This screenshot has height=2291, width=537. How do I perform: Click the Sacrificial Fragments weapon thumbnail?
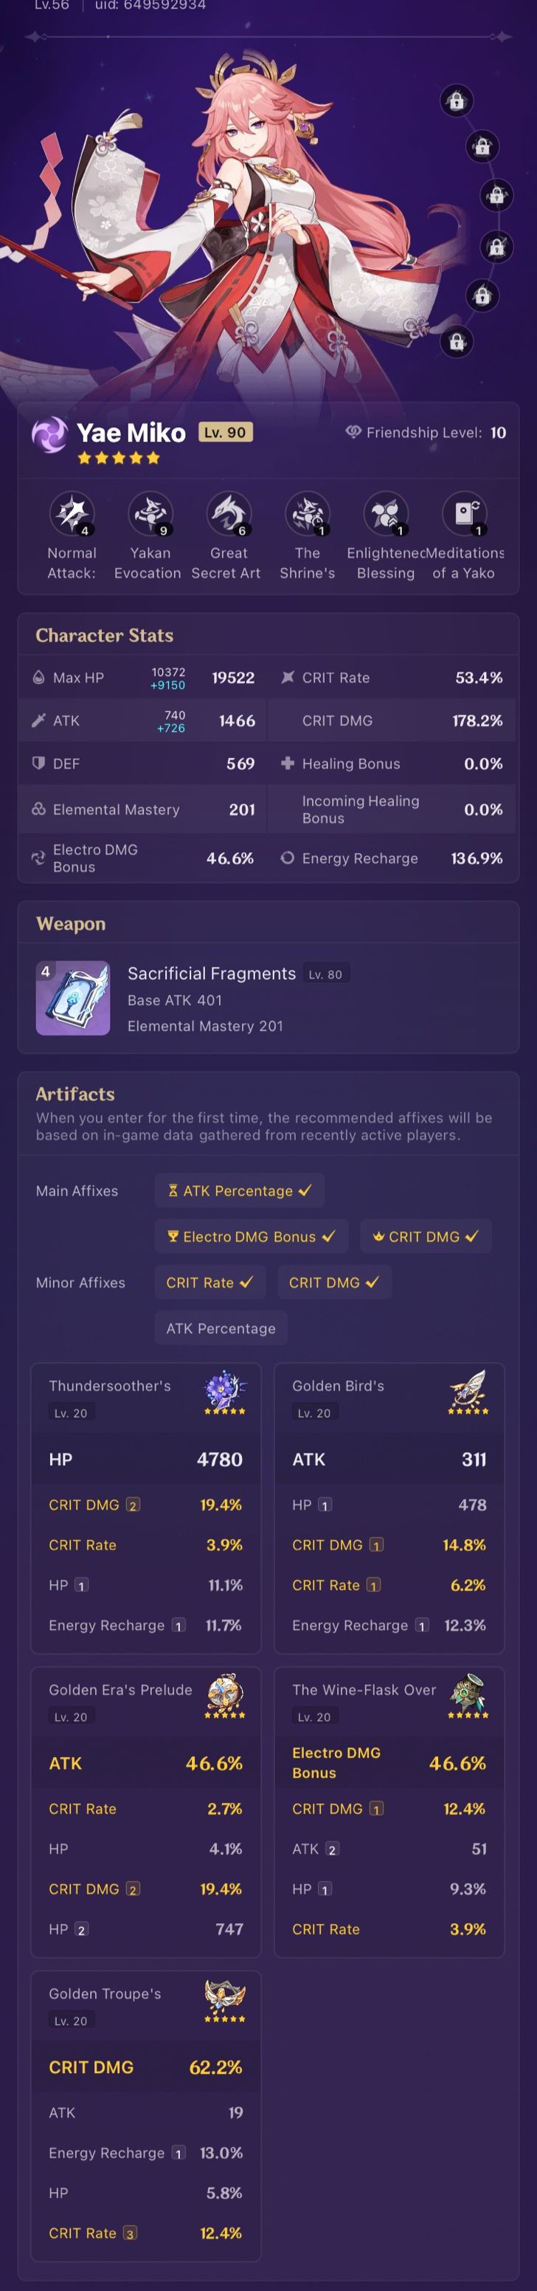(73, 998)
